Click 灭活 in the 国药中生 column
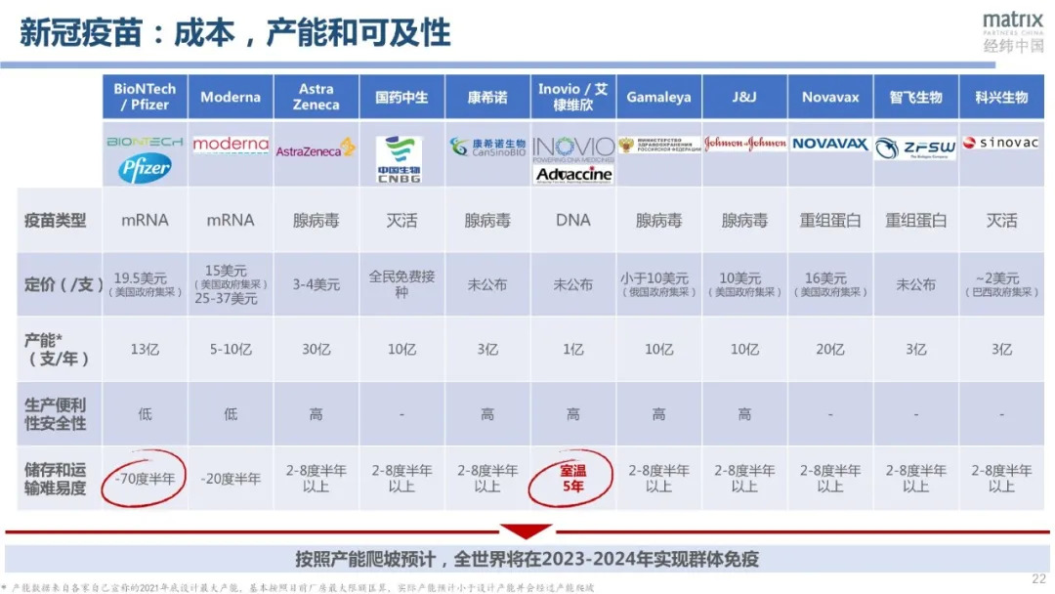Viewport: 1055px width, 594px height. click(401, 220)
